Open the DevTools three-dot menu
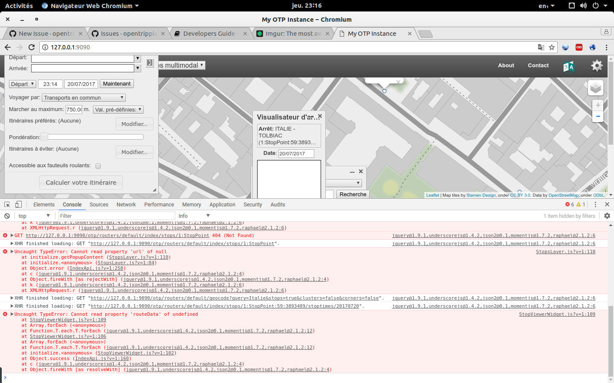The image size is (614, 383). coord(596,205)
